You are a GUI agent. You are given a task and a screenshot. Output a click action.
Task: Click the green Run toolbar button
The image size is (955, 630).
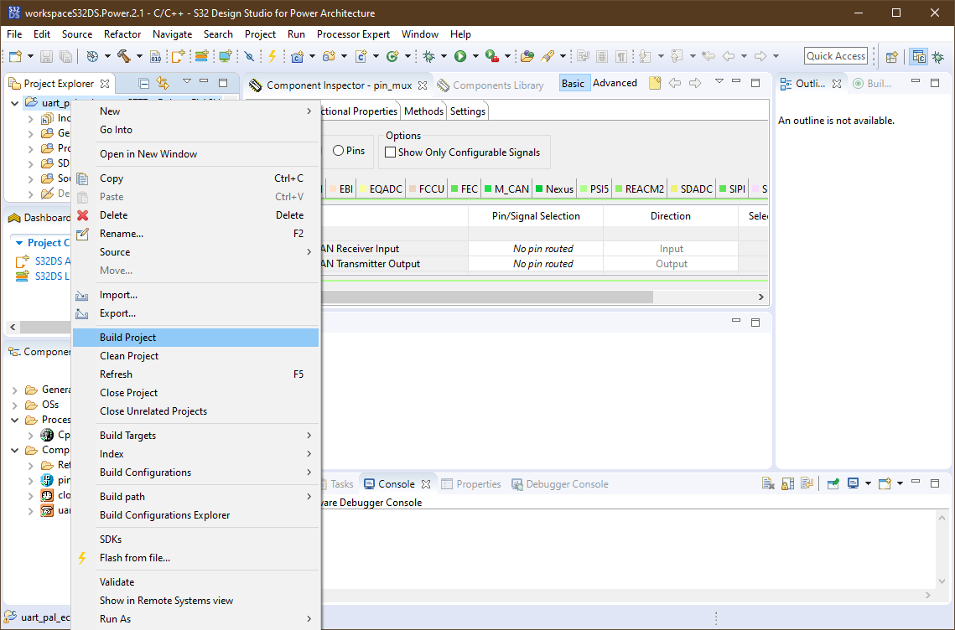click(x=460, y=56)
